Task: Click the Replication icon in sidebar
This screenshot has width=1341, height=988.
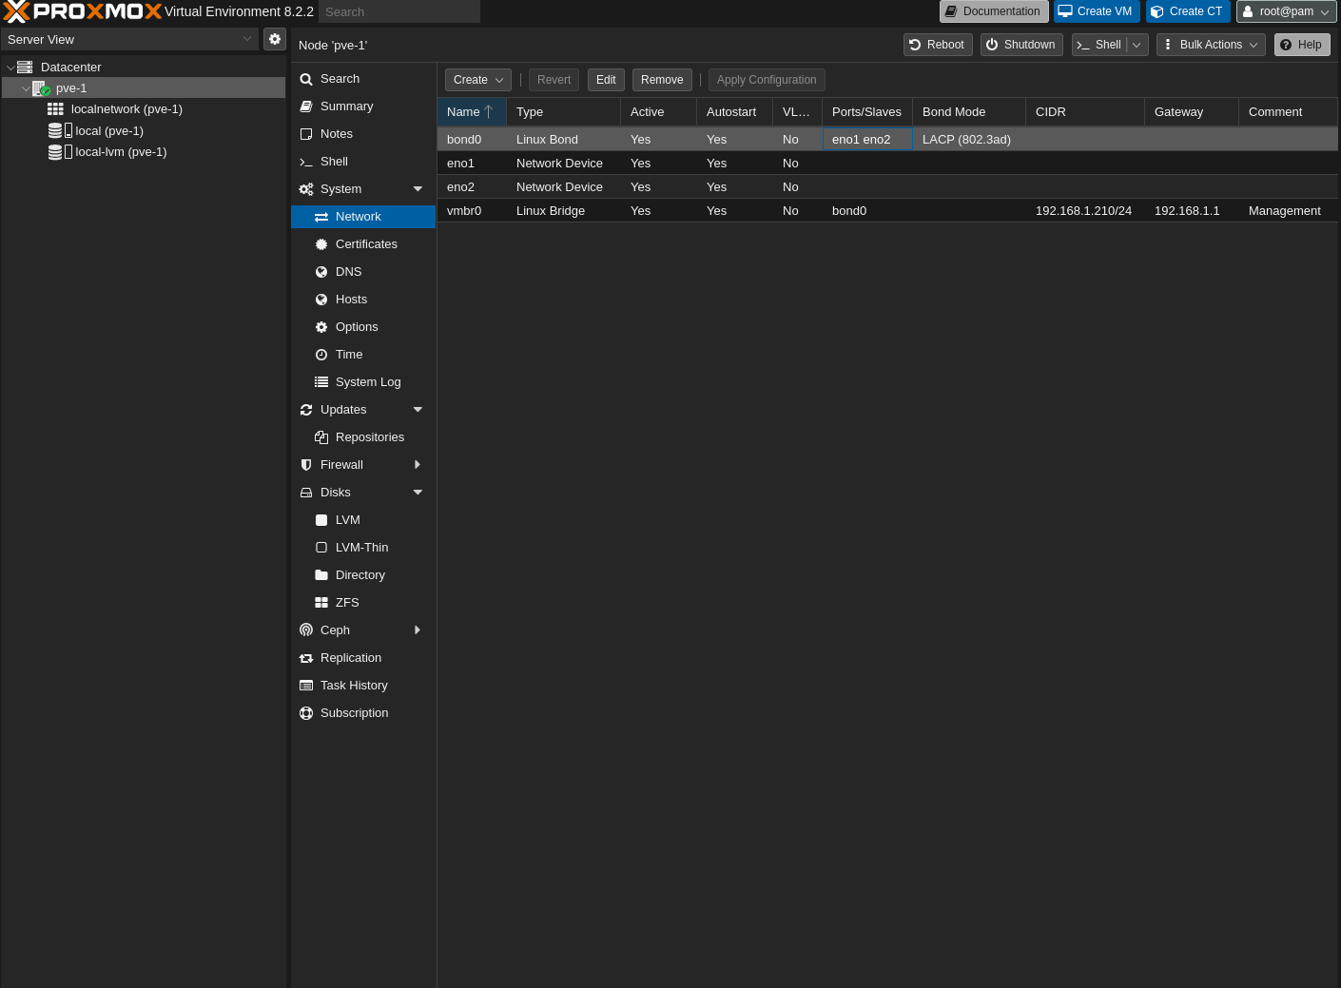Action: click(x=306, y=658)
